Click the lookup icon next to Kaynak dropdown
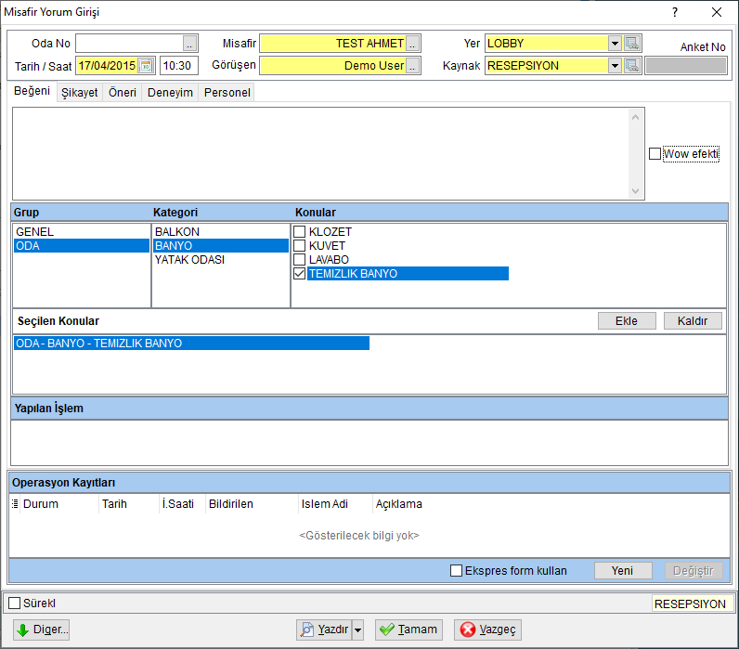Viewport: 739px width, 649px height. [x=631, y=66]
